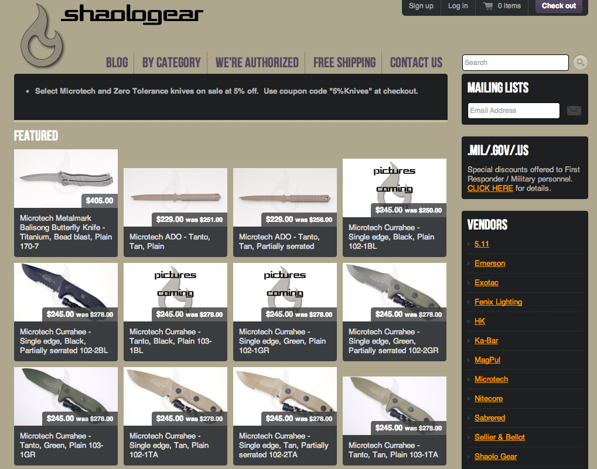Open the Emerson vendor link
This screenshot has width=597, height=469.
[x=489, y=263]
